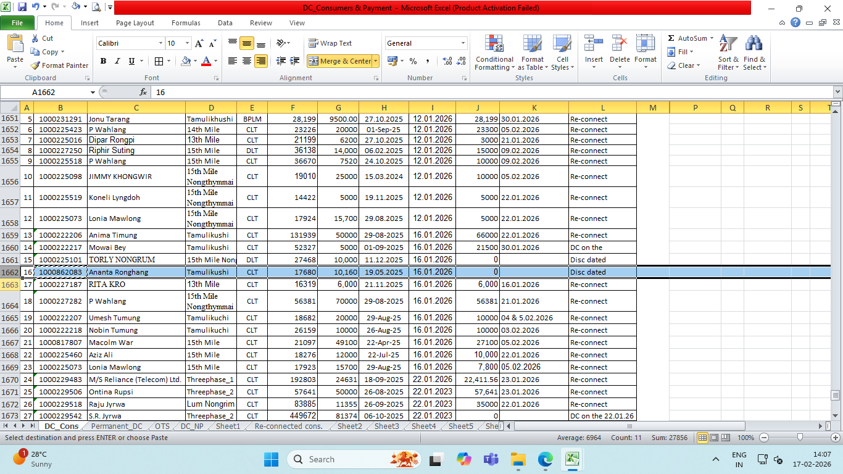The height and width of the screenshot is (474, 843).
Task: Open the Formulas ribbon tab
Action: pyautogui.click(x=186, y=23)
